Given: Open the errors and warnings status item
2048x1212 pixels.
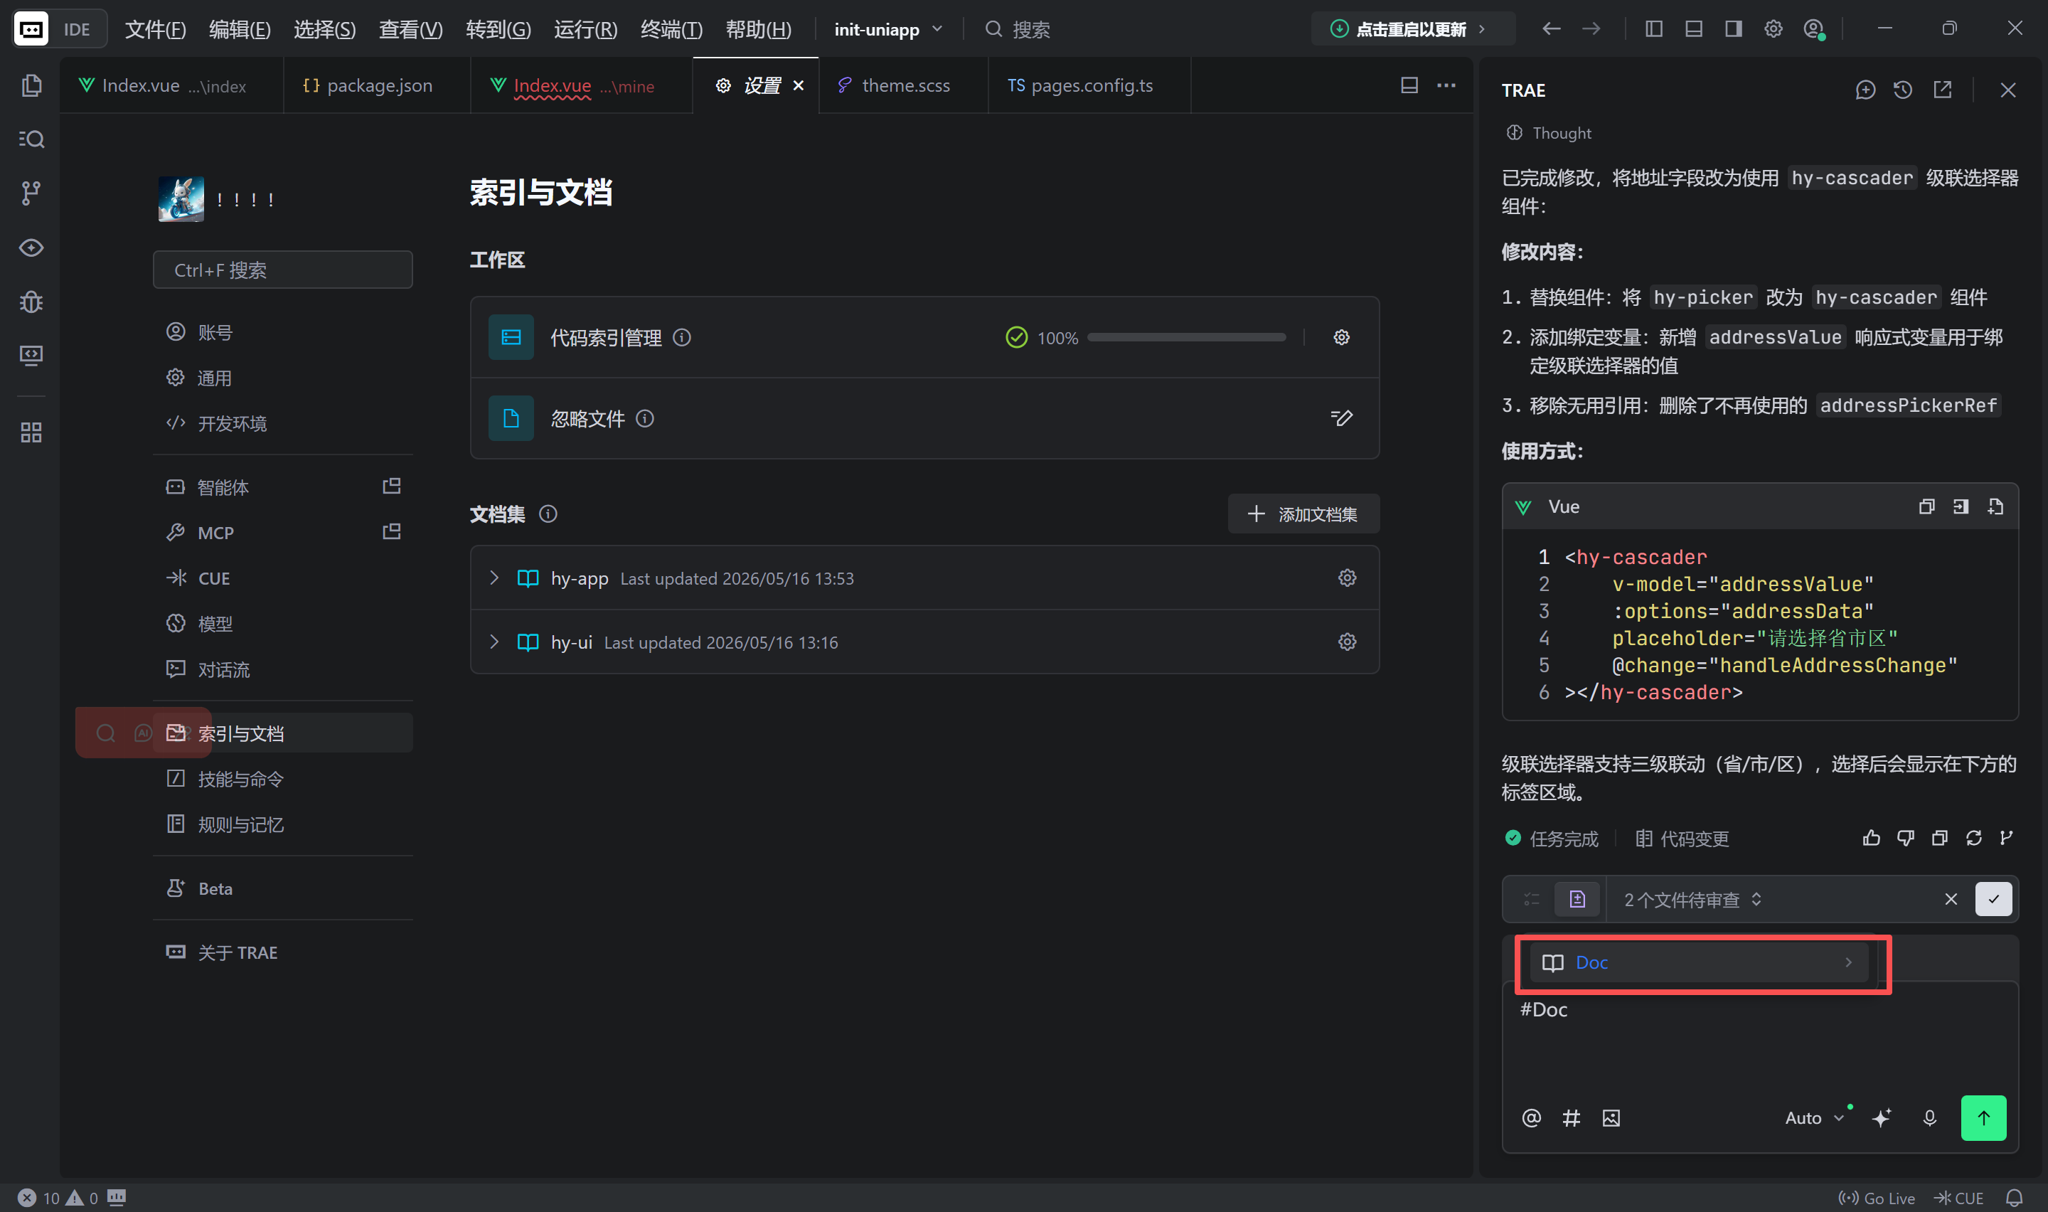Looking at the screenshot, I should coord(59,1198).
